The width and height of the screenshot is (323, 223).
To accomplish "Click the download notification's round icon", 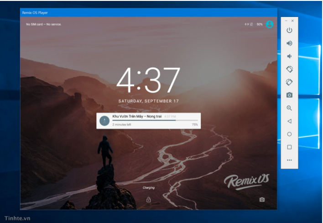I will 104,121.
